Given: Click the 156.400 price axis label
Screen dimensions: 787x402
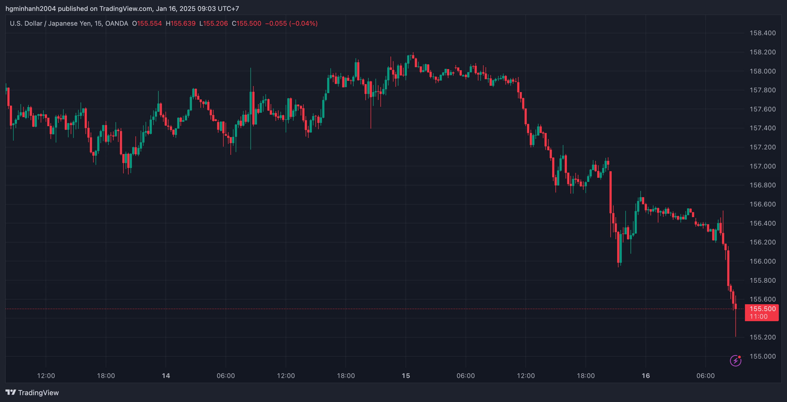Looking at the screenshot, I should (x=762, y=223).
